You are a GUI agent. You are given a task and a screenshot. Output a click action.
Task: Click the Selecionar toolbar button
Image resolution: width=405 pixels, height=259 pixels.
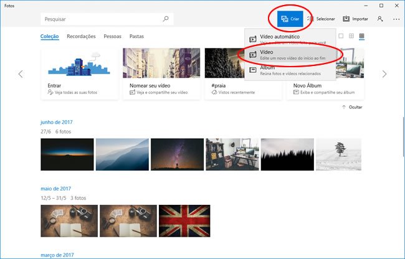tap(321, 19)
